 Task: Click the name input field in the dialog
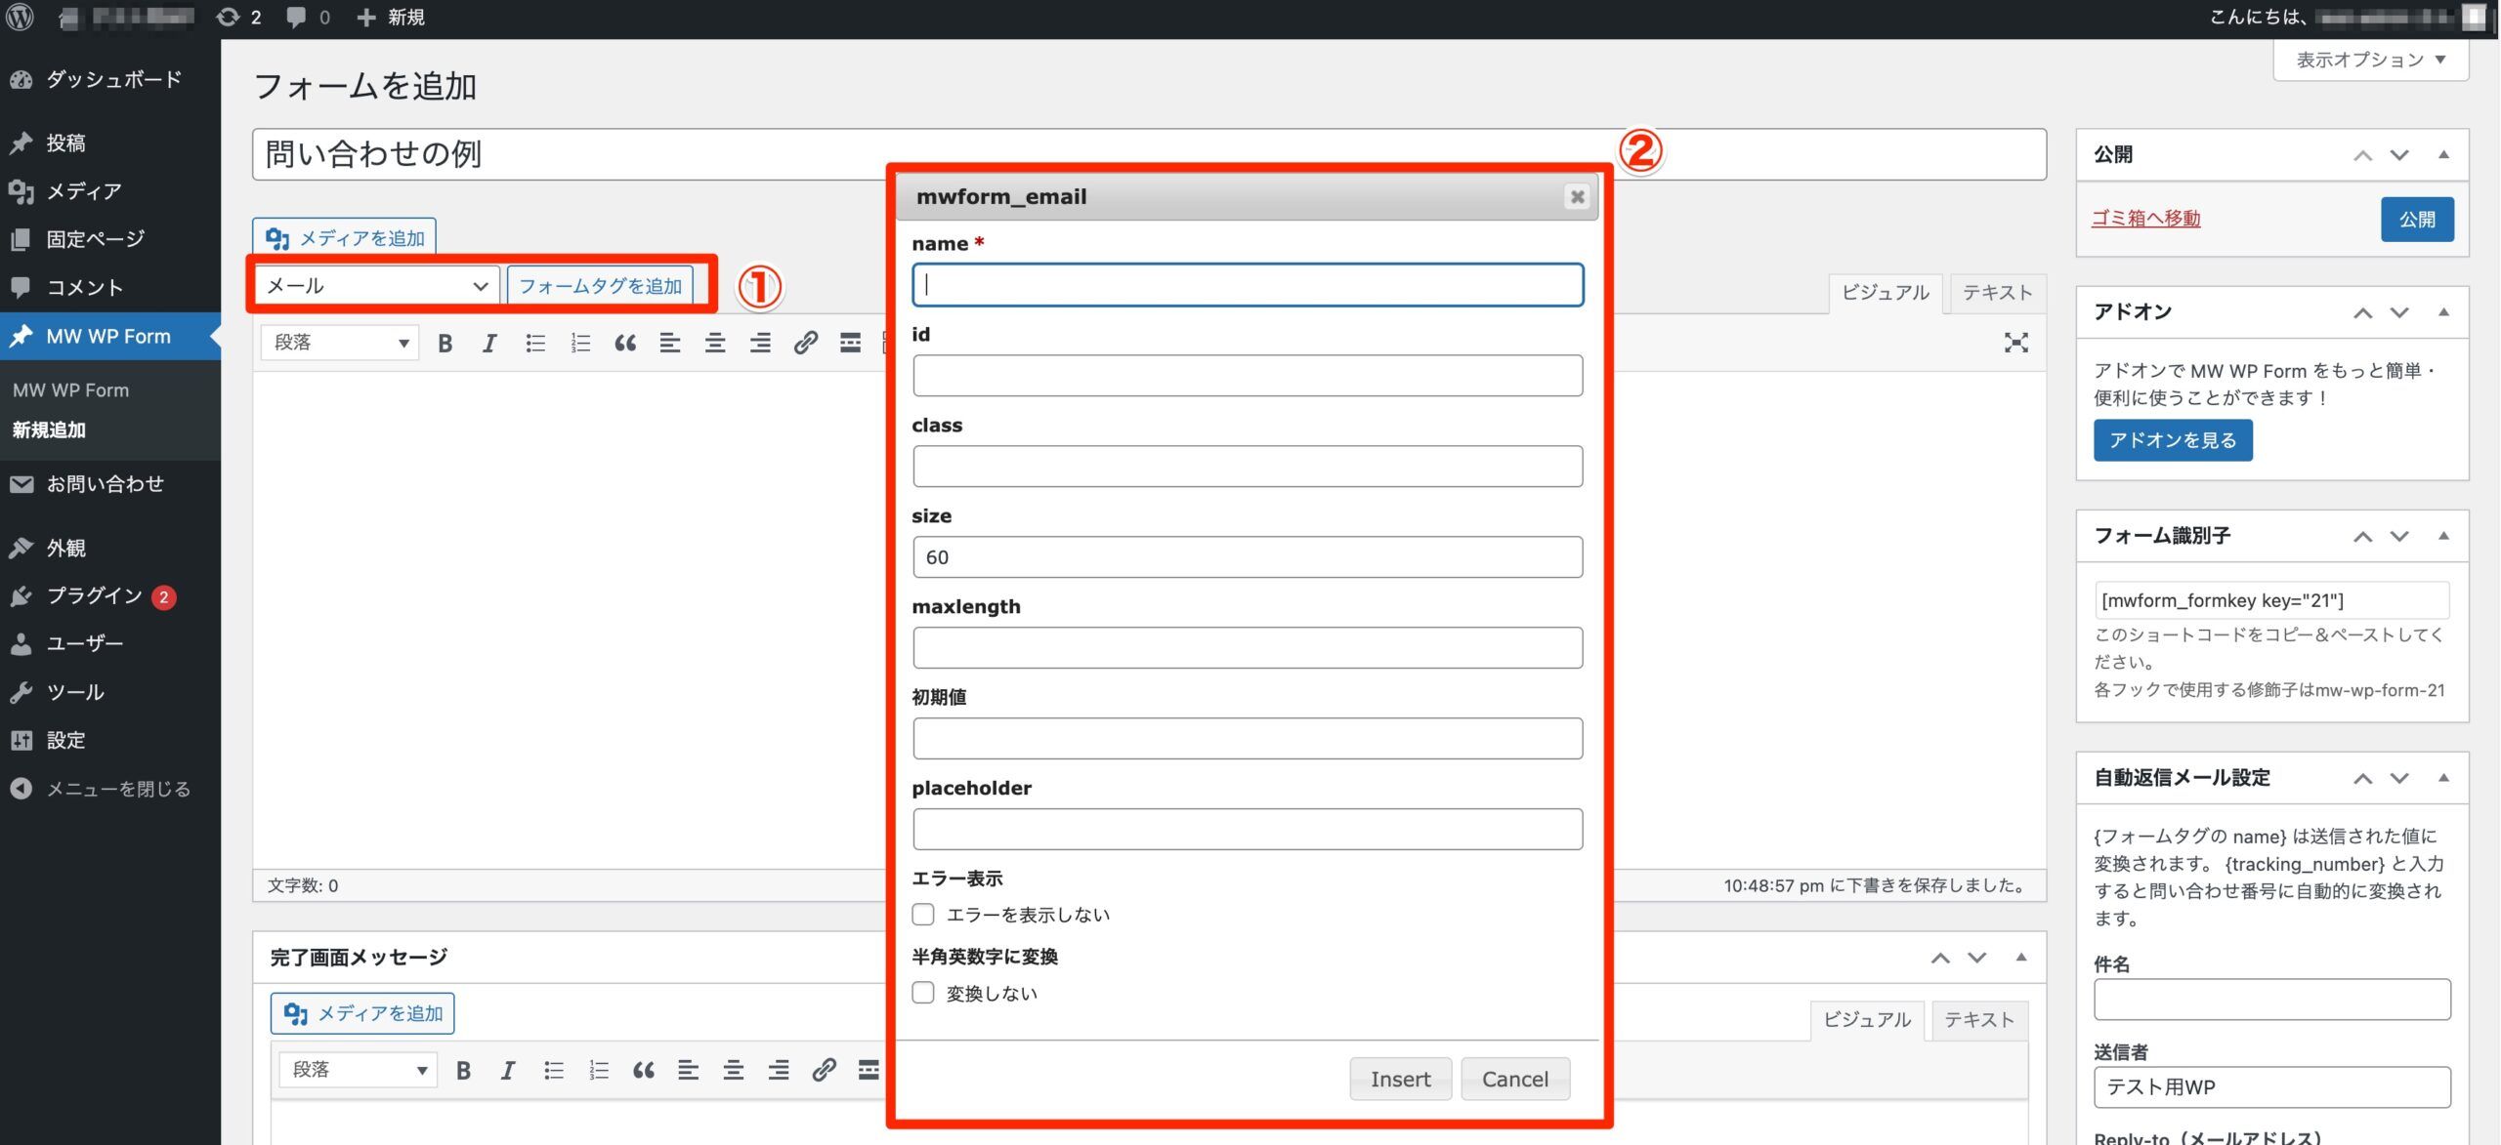1248,285
